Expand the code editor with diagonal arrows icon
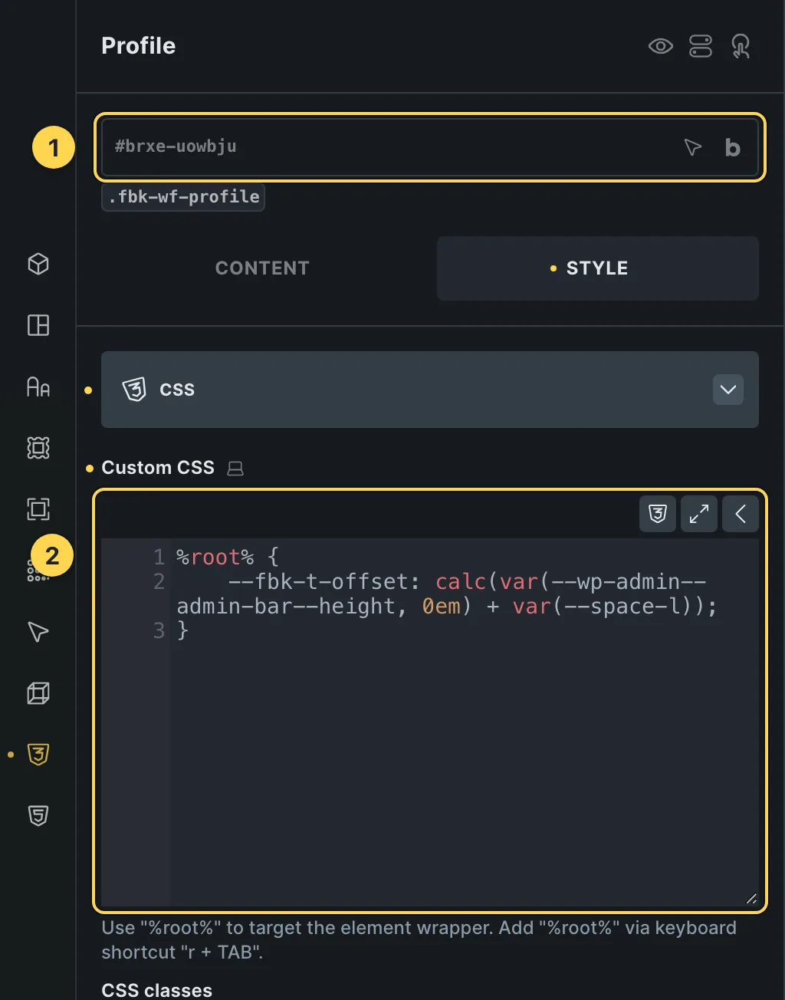This screenshot has height=1000, width=785. 699,514
